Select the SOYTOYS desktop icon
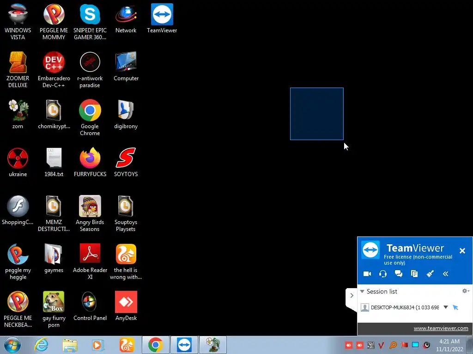This screenshot has width=473, height=354. pos(126,162)
